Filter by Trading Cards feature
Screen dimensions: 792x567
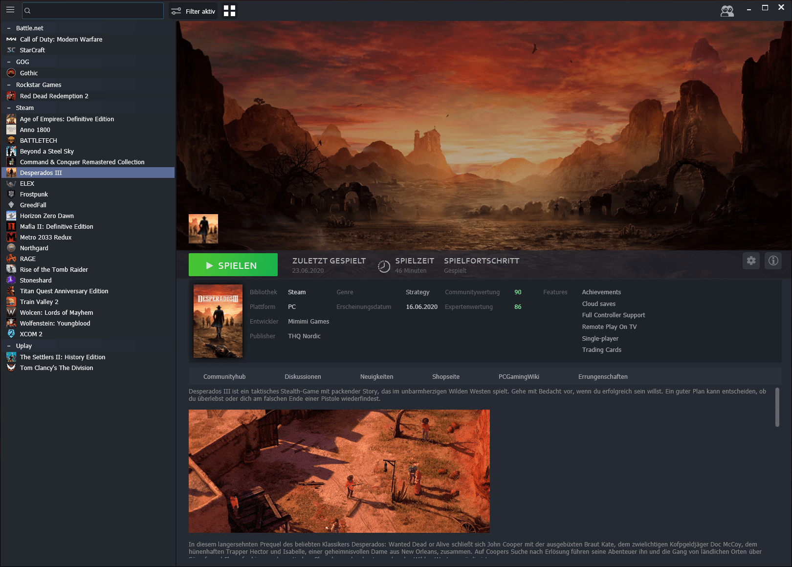[602, 350]
